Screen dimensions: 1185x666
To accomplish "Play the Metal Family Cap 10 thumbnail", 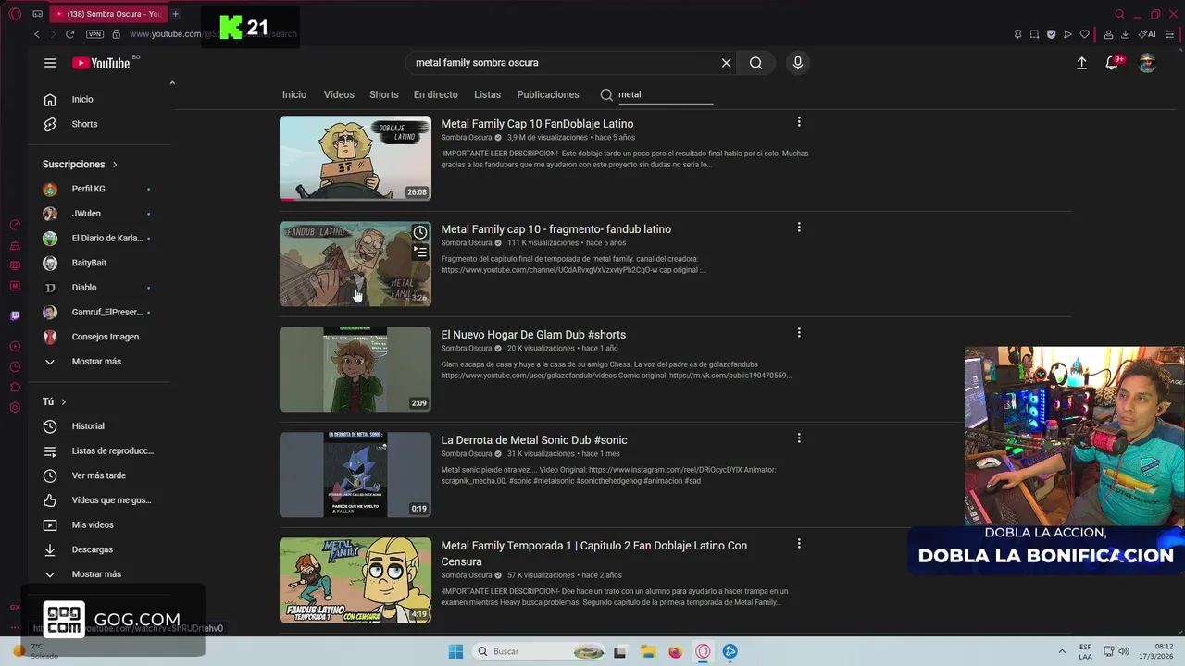I will tap(355, 158).
